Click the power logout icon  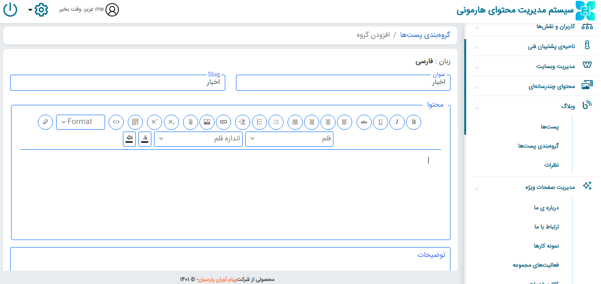click(10, 10)
